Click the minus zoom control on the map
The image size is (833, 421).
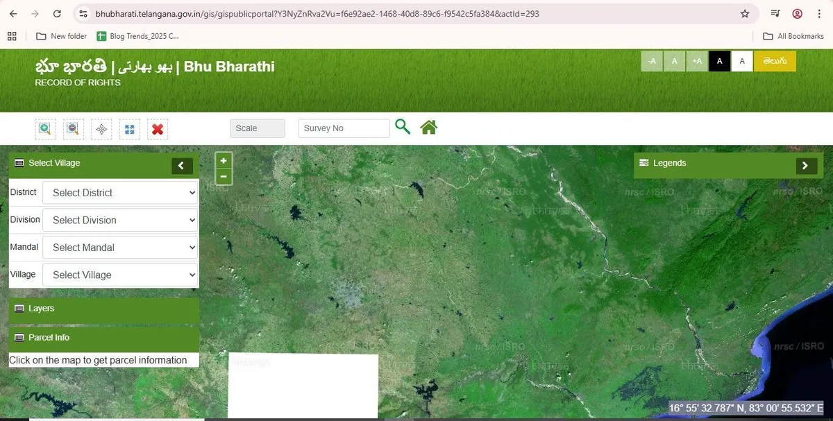[x=223, y=176]
